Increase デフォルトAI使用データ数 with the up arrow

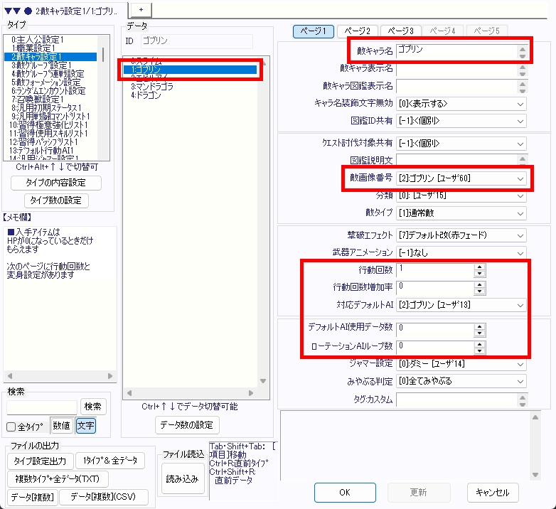[480, 325]
